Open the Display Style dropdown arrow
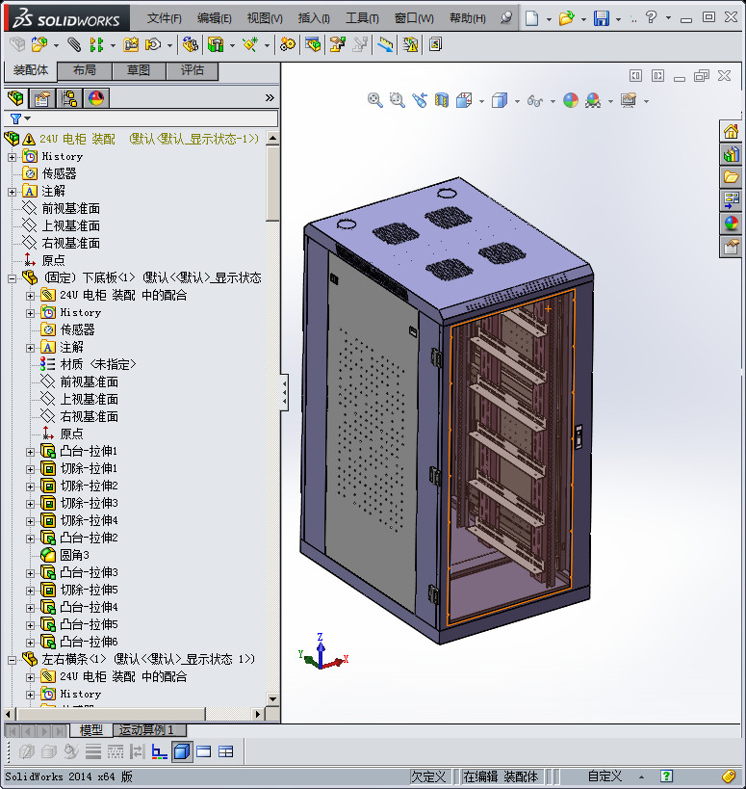Viewport: 746px width, 789px height. pos(517,102)
